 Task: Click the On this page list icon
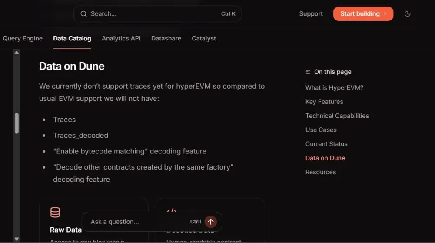click(x=308, y=72)
